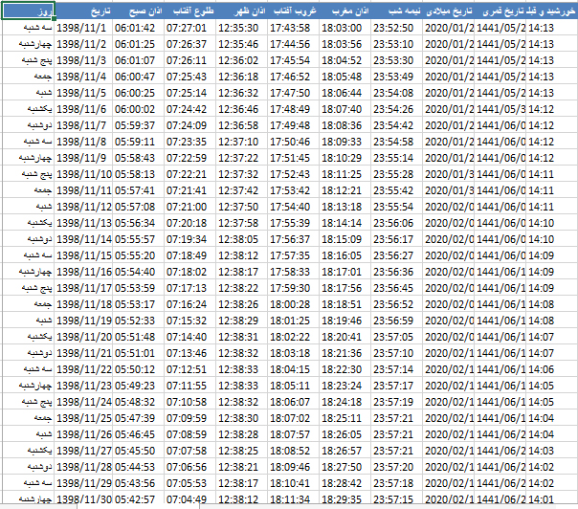Click the date cell 1398/11/5
The height and width of the screenshot is (509, 578).
[x=83, y=93]
